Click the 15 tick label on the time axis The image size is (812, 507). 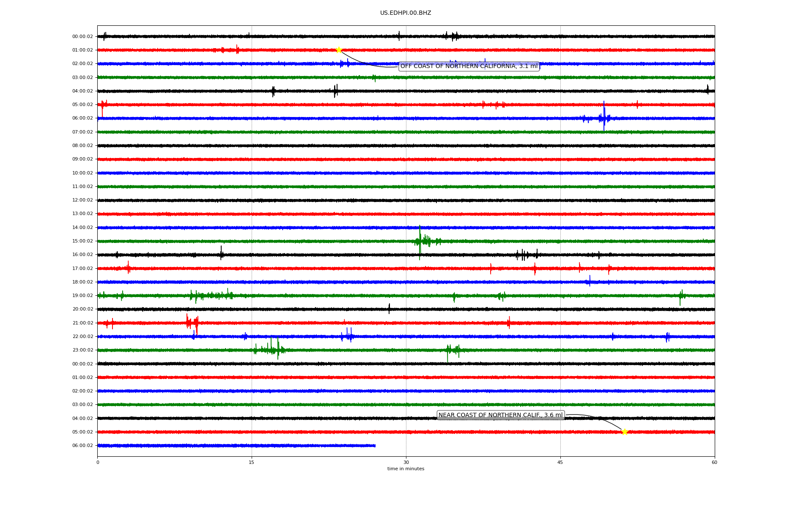252,462
